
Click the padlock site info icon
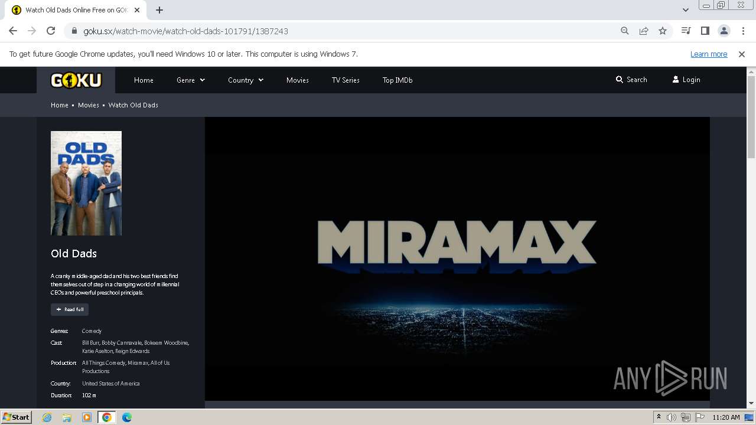point(74,31)
